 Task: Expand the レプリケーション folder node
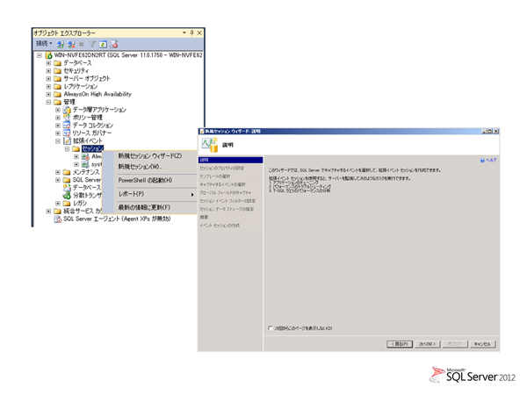pyautogui.click(x=48, y=86)
